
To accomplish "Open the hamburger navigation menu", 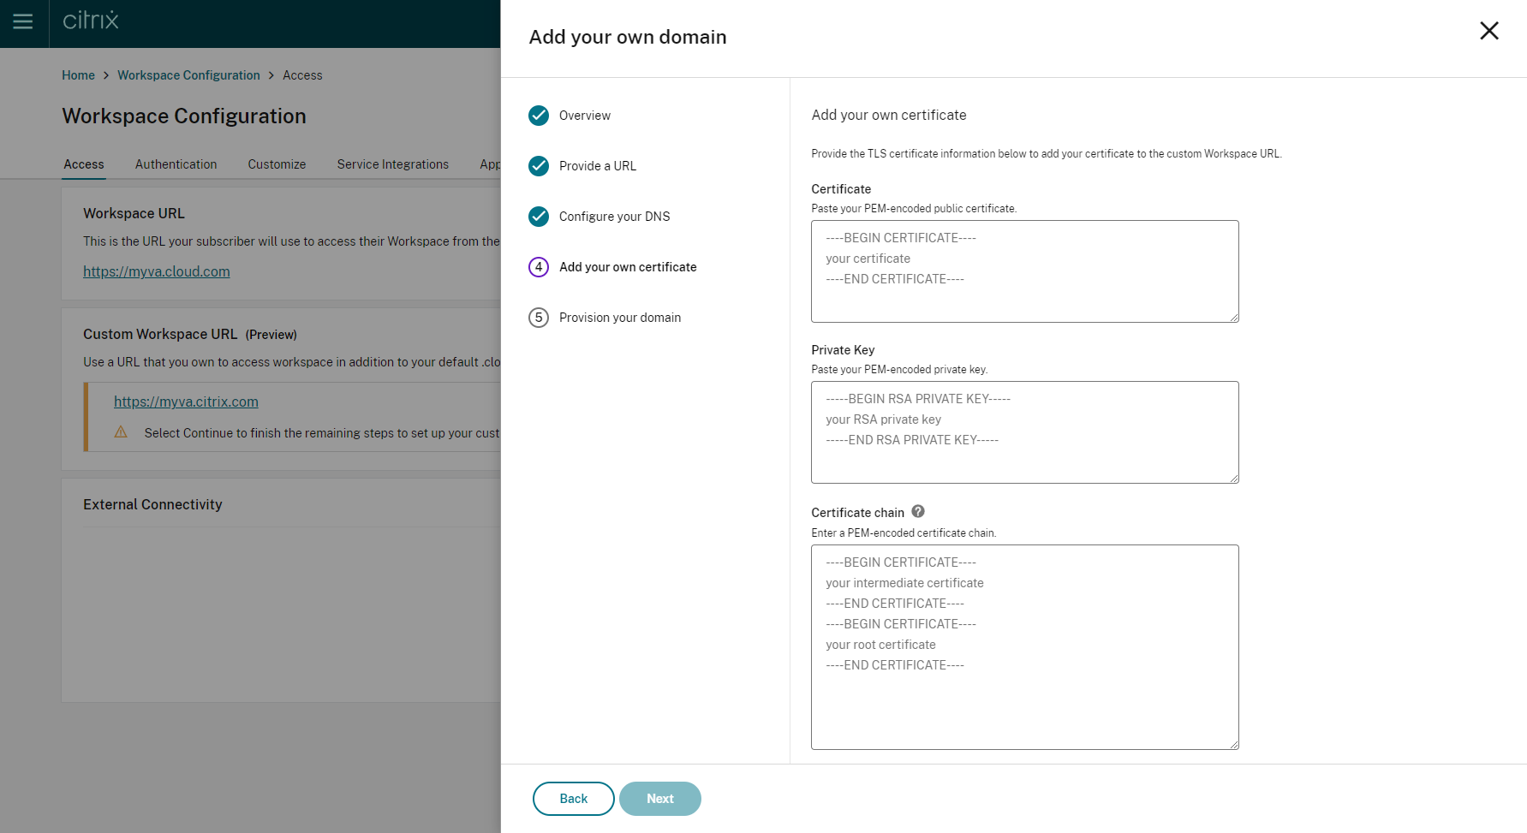I will pyautogui.click(x=23, y=21).
